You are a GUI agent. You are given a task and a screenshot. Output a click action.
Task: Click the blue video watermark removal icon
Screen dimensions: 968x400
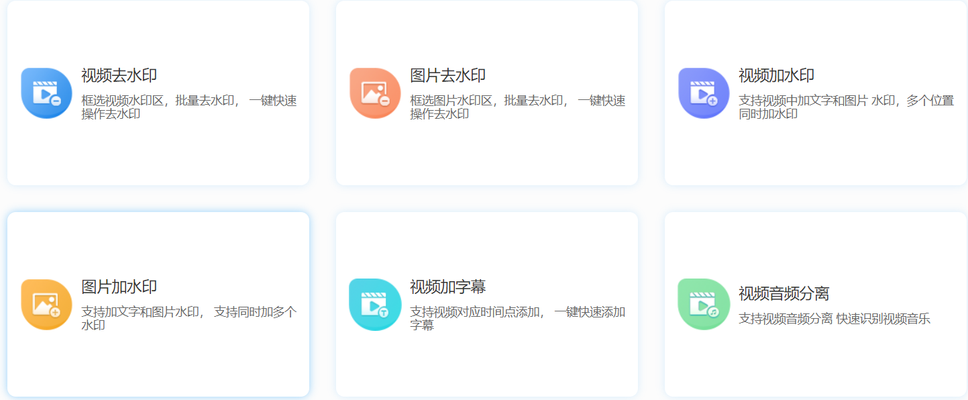tap(46, 93)
